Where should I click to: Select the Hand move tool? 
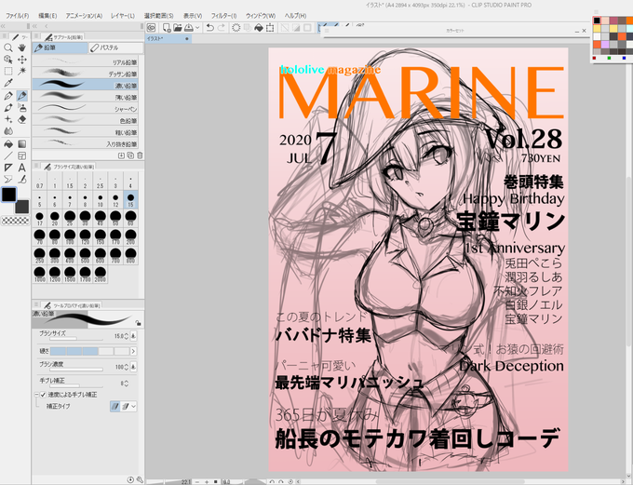point(21,47)
